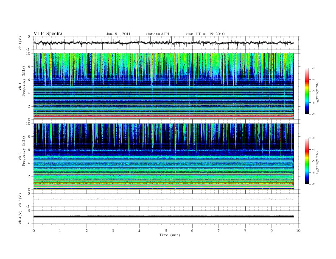Click the "6" kHz tick on ch.1 frequency axis
This screenshot has width=336, height=259.
29,80
